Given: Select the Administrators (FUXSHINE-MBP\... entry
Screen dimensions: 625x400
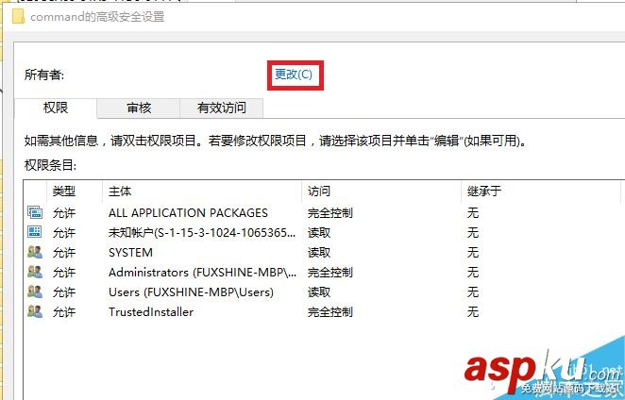Looking at the screenshot, I should tap(202, 273).
